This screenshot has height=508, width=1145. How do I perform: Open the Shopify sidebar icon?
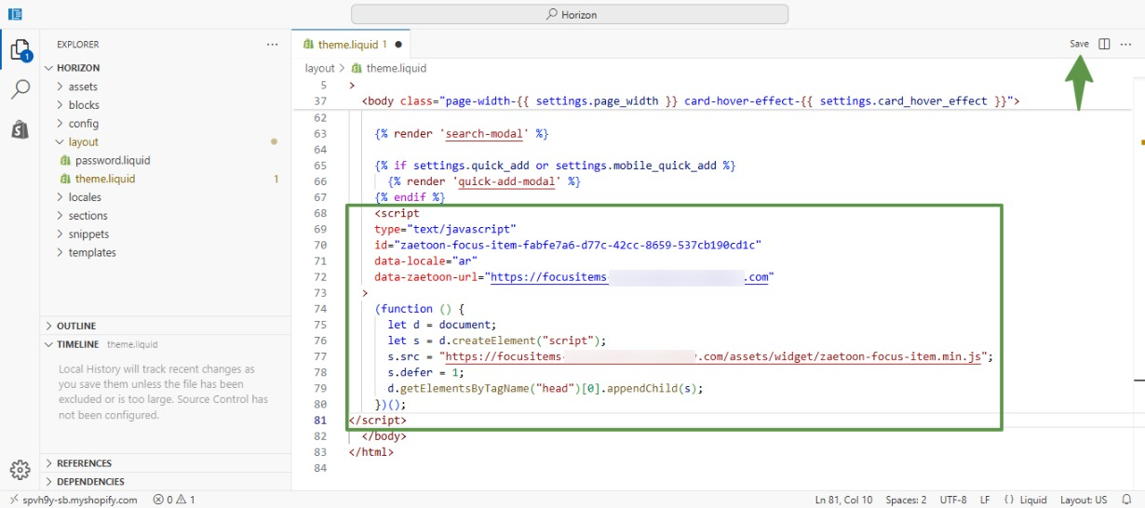[x=20, y=129]
